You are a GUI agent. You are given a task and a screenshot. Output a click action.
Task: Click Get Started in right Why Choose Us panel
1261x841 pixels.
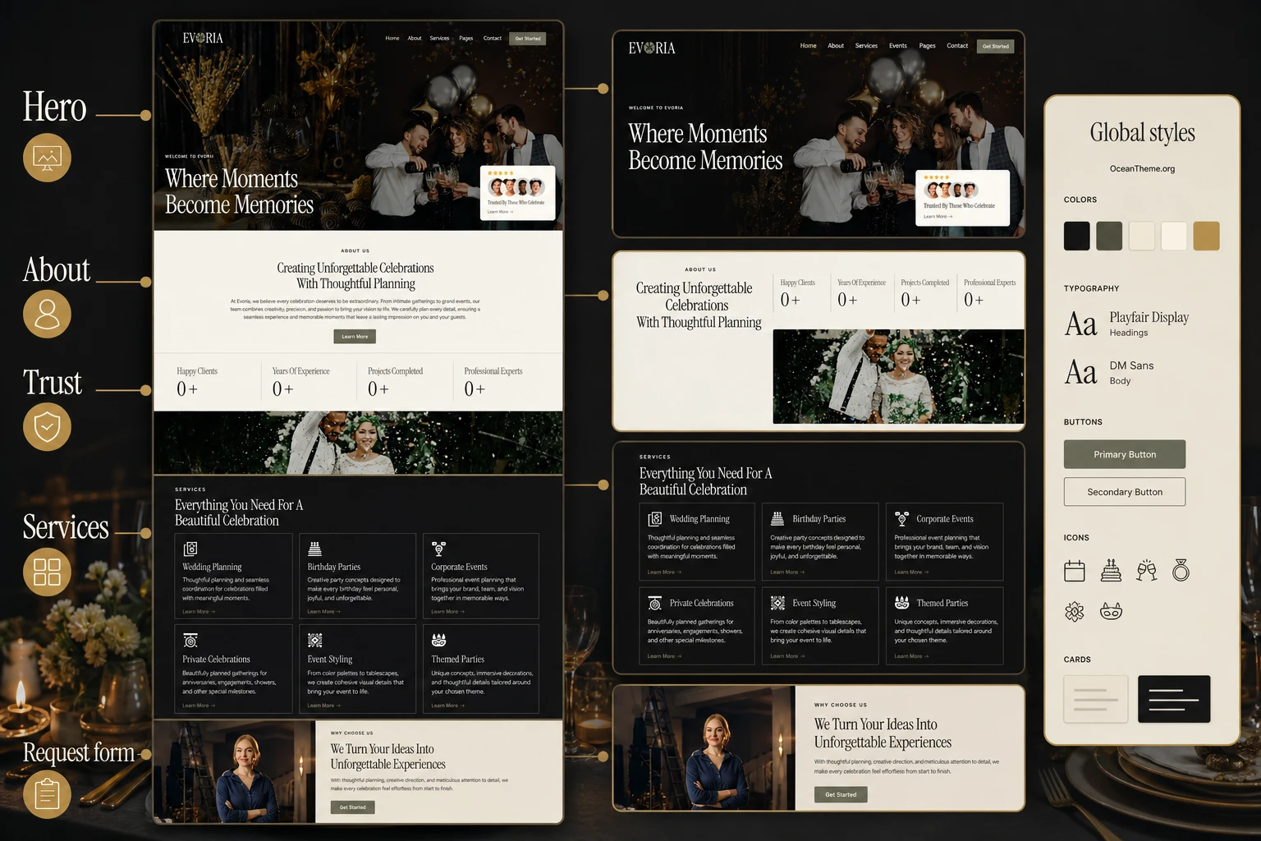[841, 794]
